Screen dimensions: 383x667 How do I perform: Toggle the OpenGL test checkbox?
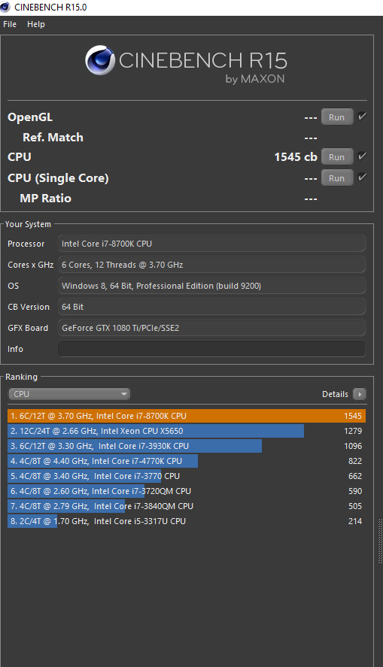click(362, 116)
